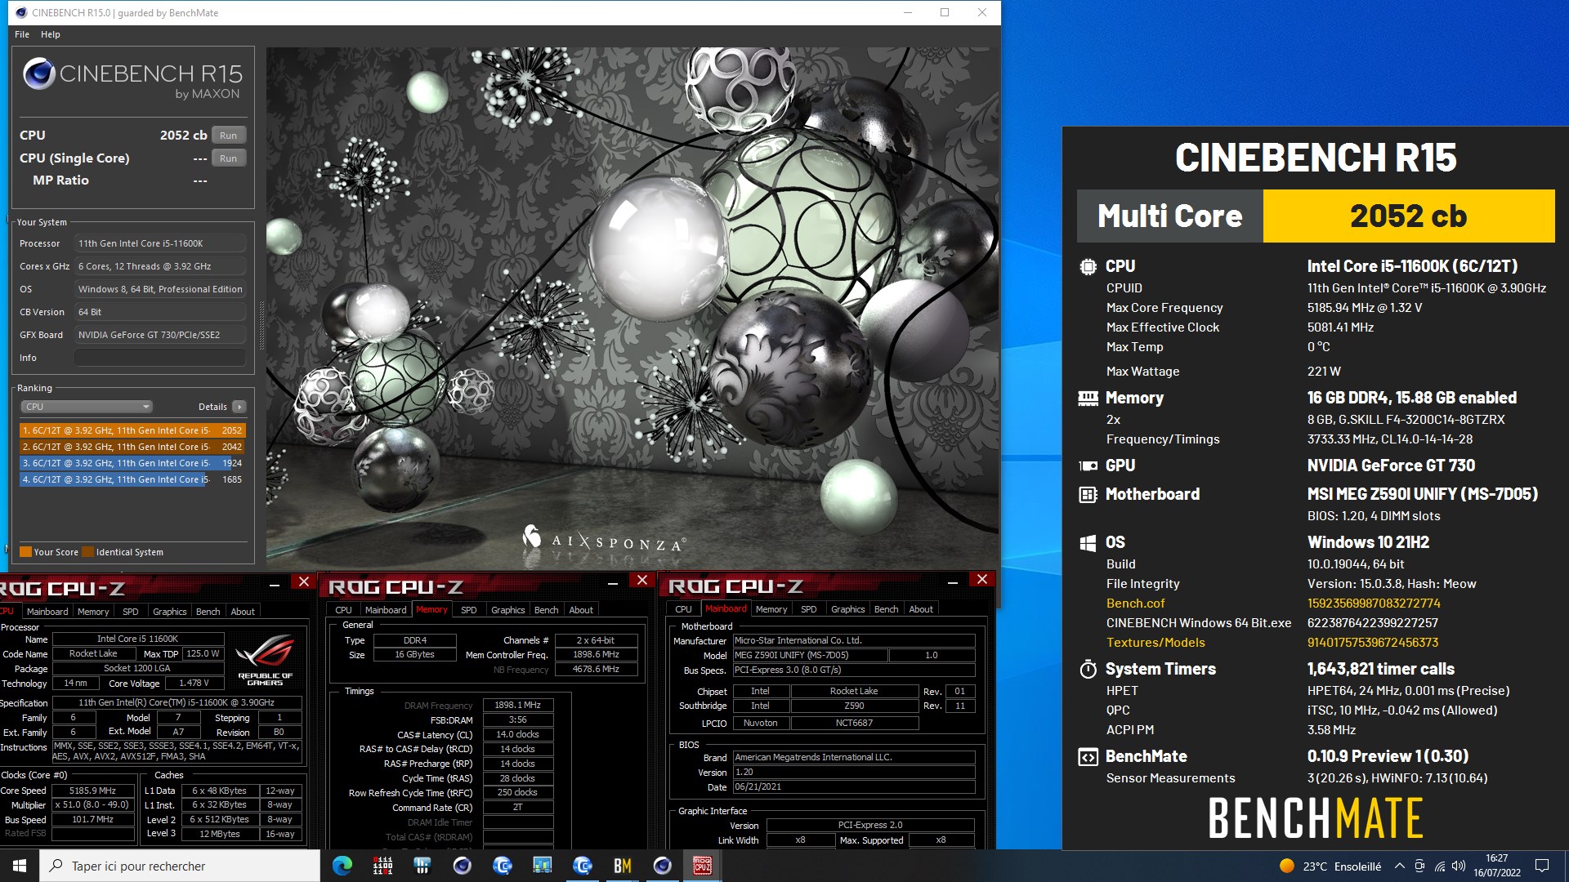The width and height of the screenshot is (1569, 882).
Task: Minimize the middle ROG CPU-Z Memory window
Action: pos(613,582)
